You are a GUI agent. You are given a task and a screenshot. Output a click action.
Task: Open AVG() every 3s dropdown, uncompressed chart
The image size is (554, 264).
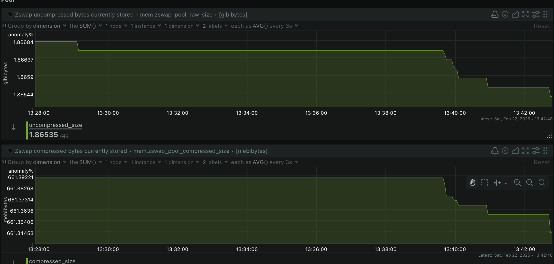point(265,26)
